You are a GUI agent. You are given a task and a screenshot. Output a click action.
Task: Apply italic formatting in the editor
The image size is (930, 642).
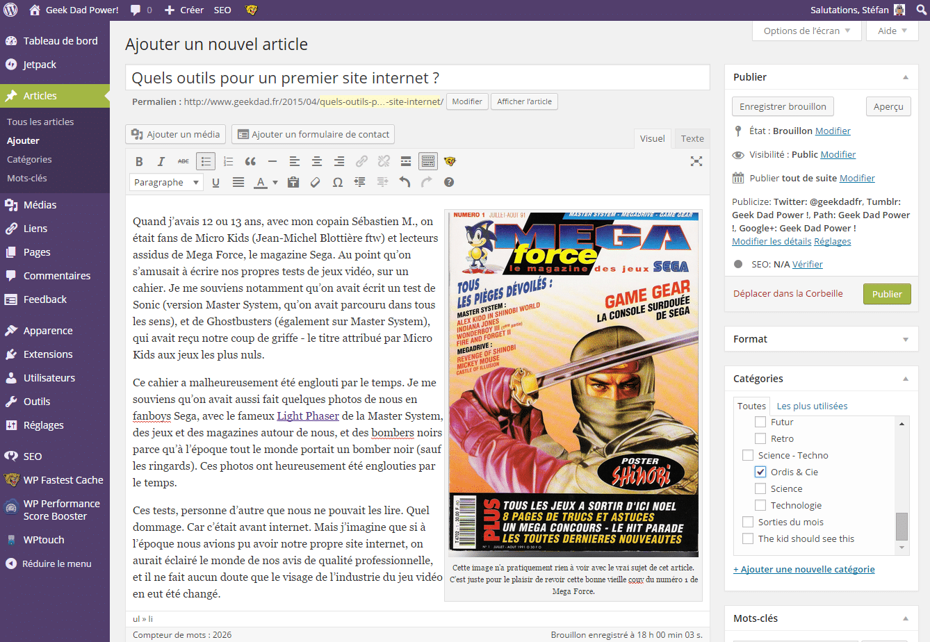pyautogui.click(x=161, y=161)
